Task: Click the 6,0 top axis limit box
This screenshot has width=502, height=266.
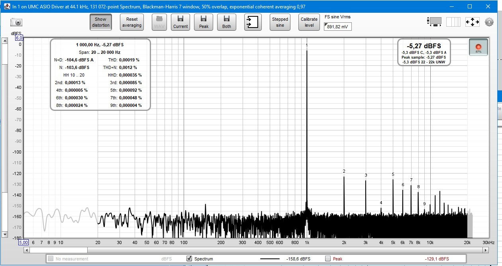Action: pos(19,38)
